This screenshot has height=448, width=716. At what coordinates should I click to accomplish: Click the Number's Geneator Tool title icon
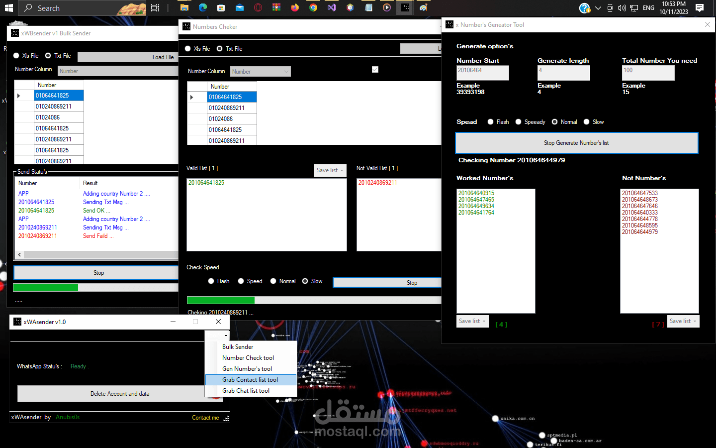click(x=449, y=24)
